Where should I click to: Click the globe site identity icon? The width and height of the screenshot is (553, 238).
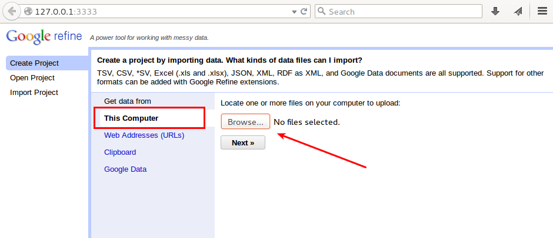[28, 12]
